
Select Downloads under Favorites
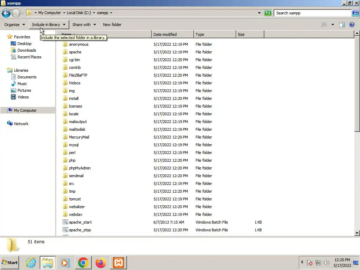click(27, 50)
